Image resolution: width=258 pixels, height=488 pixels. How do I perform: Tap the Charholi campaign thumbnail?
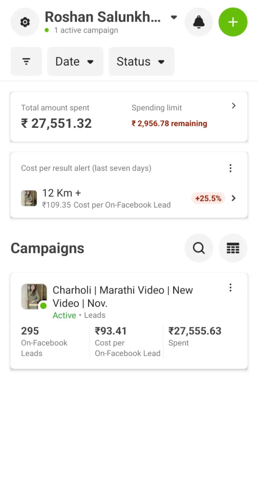pyautogui.click(x=34, y=297)
